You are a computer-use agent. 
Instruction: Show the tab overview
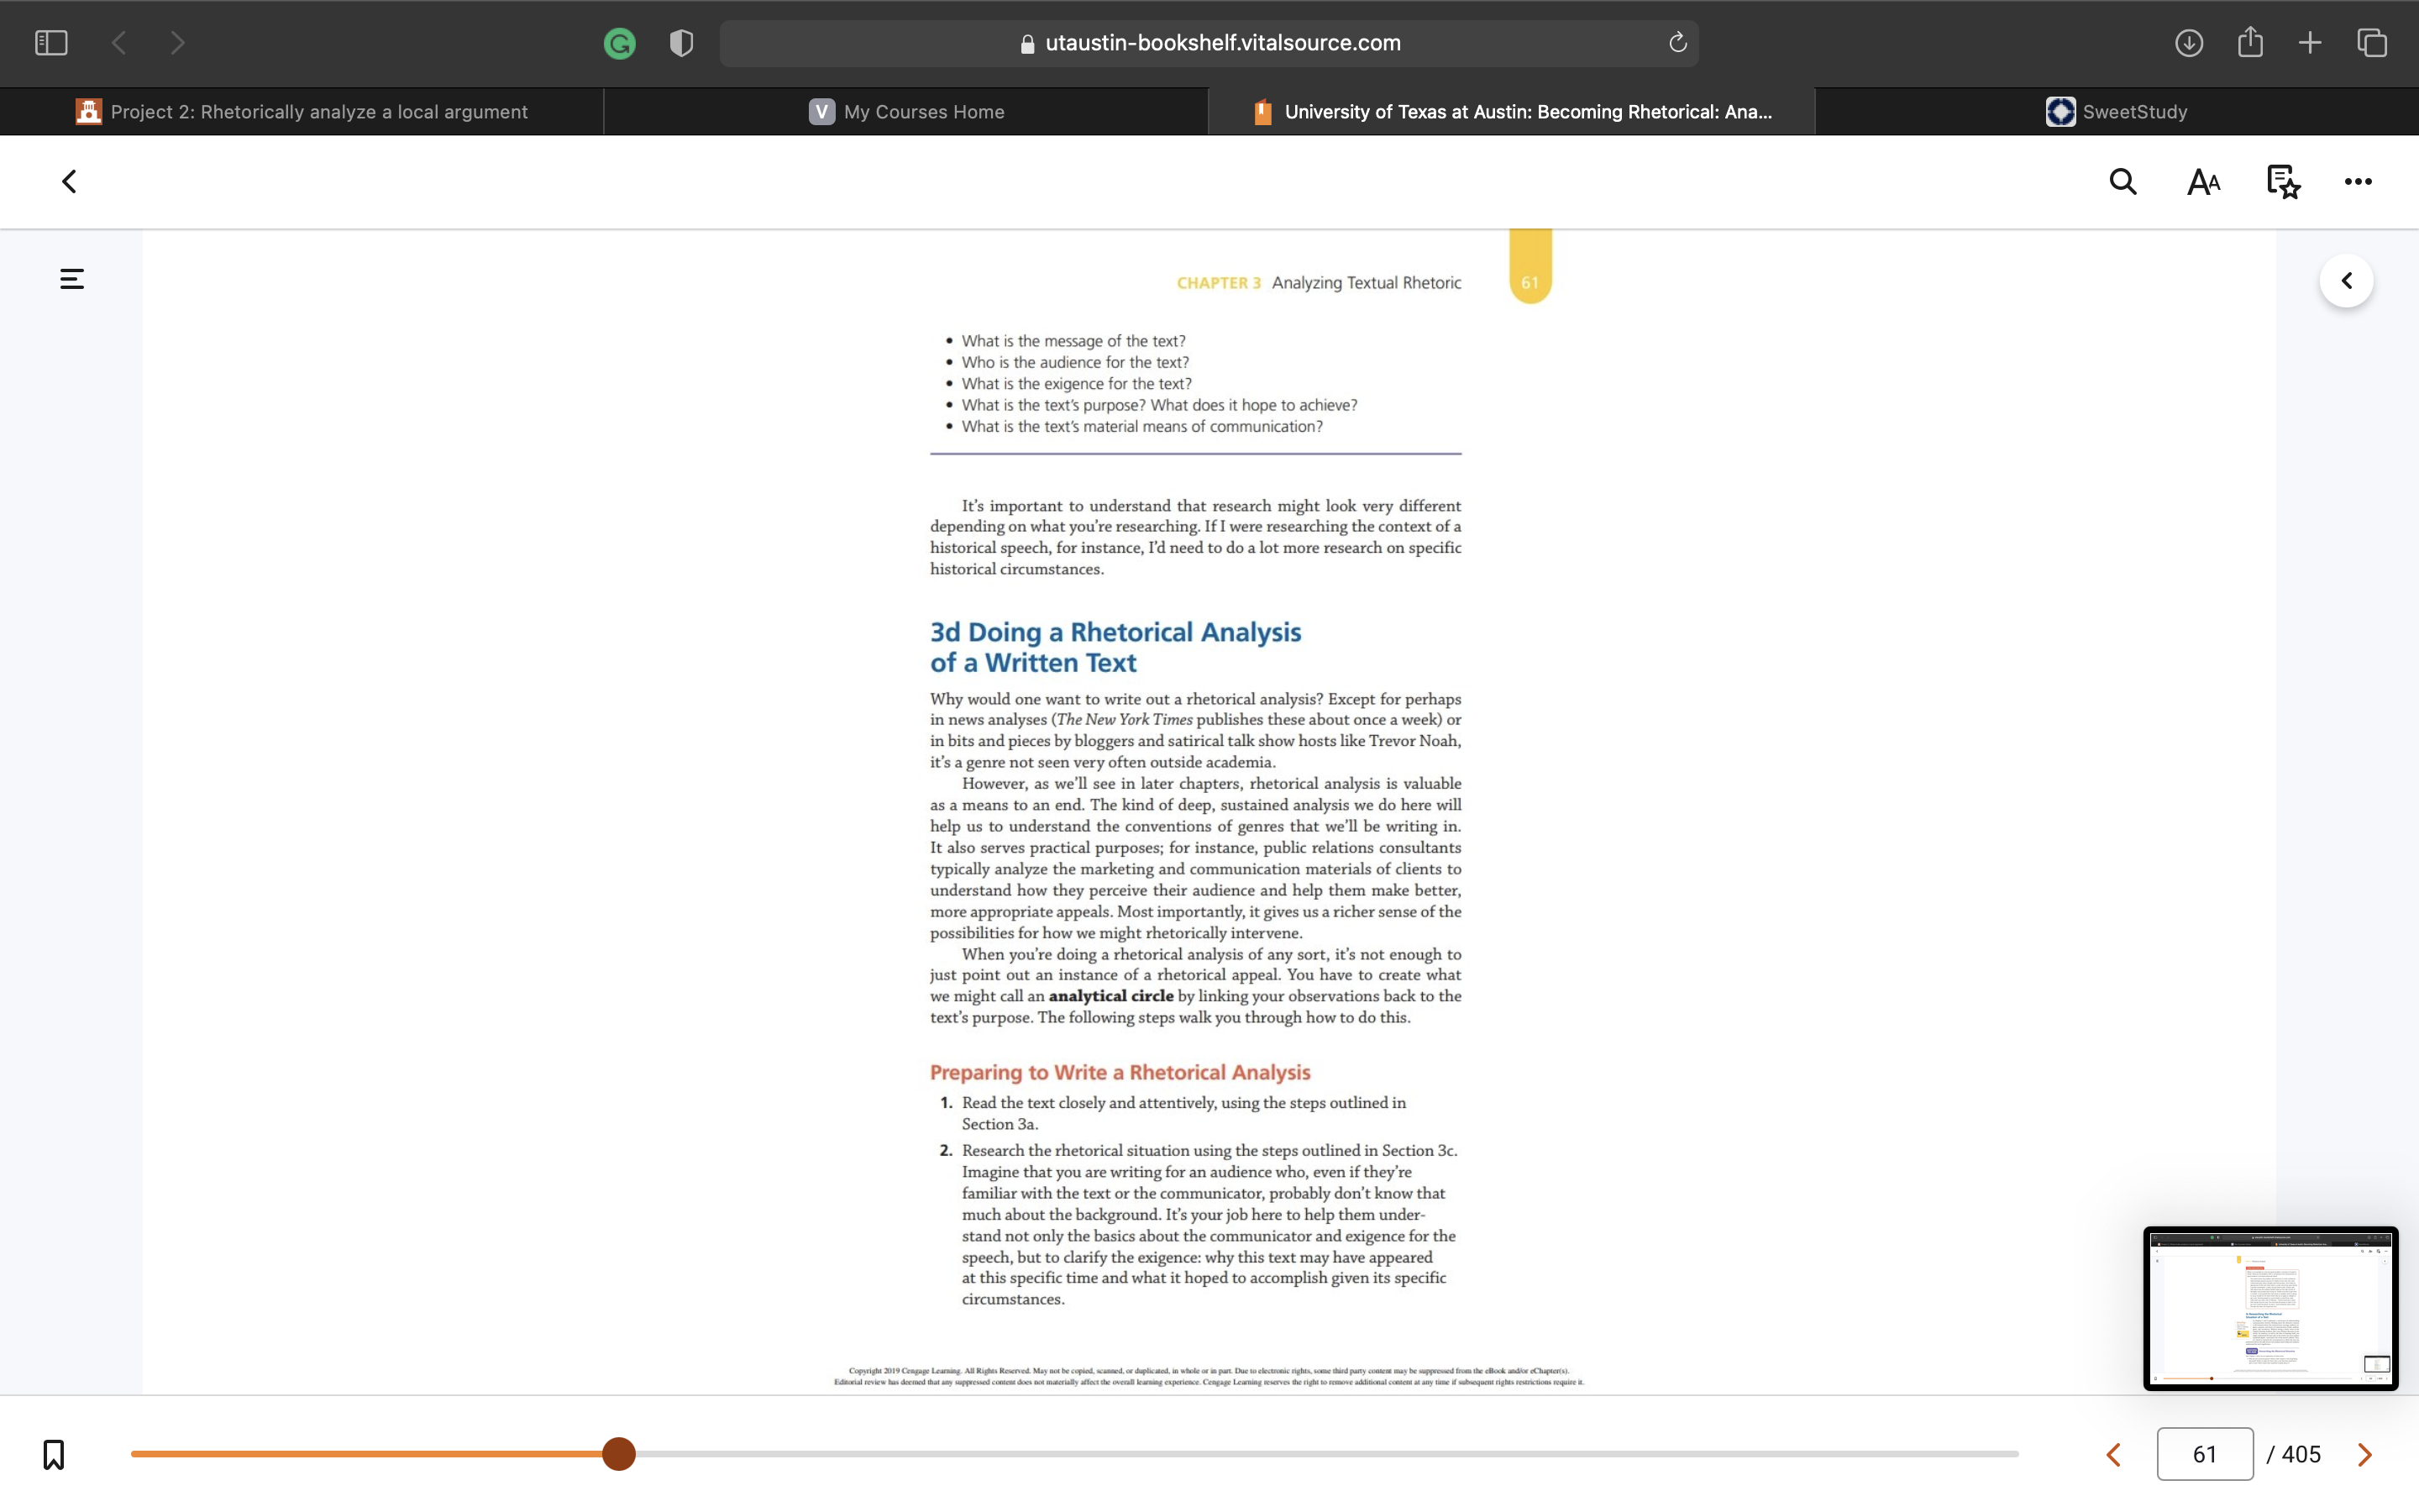(2372, 43)
